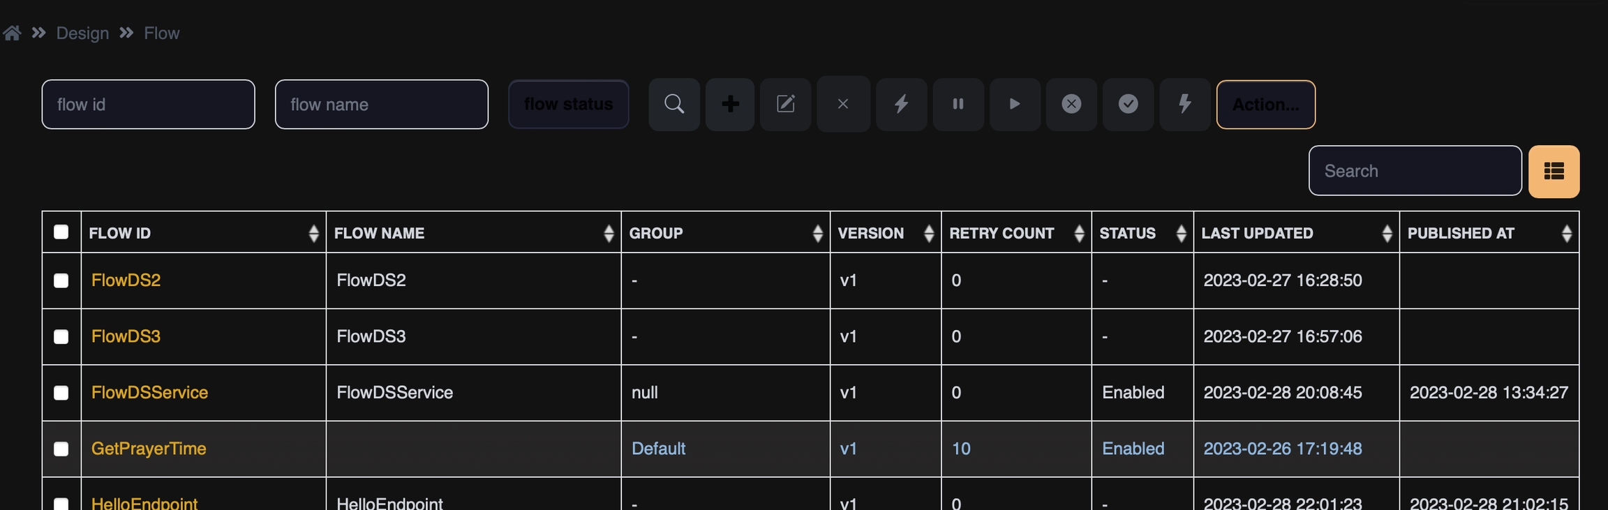Click the circled X icon
This screenshot has height=510, width=1608.
click(1071, 105)
